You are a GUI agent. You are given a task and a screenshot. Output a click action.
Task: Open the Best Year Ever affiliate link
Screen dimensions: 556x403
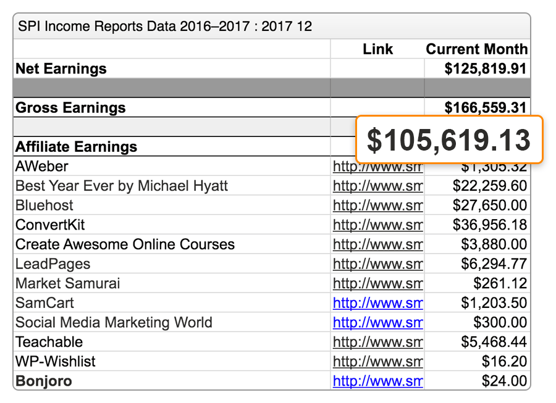click(x=377, y=185)
